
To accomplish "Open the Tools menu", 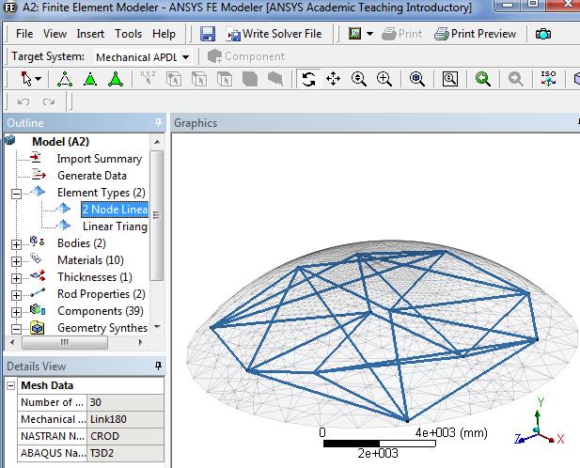I will click(128, 34).
